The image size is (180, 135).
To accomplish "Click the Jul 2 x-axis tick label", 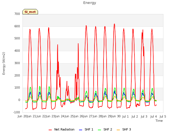I will tap(135, 117).
